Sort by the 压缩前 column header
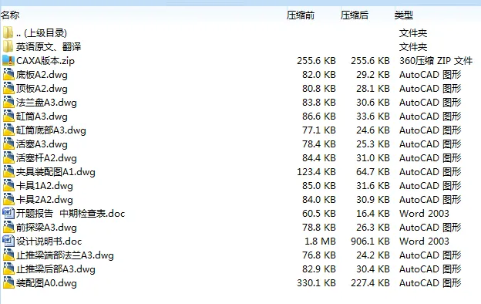The image size is (481, 304). click(301, 15)
